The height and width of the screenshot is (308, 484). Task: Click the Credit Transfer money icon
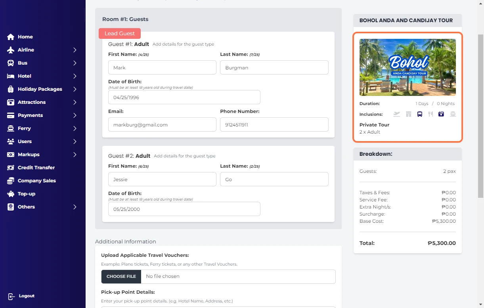(11, 168)
